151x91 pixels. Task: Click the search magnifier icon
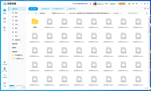tap(147, 13)
